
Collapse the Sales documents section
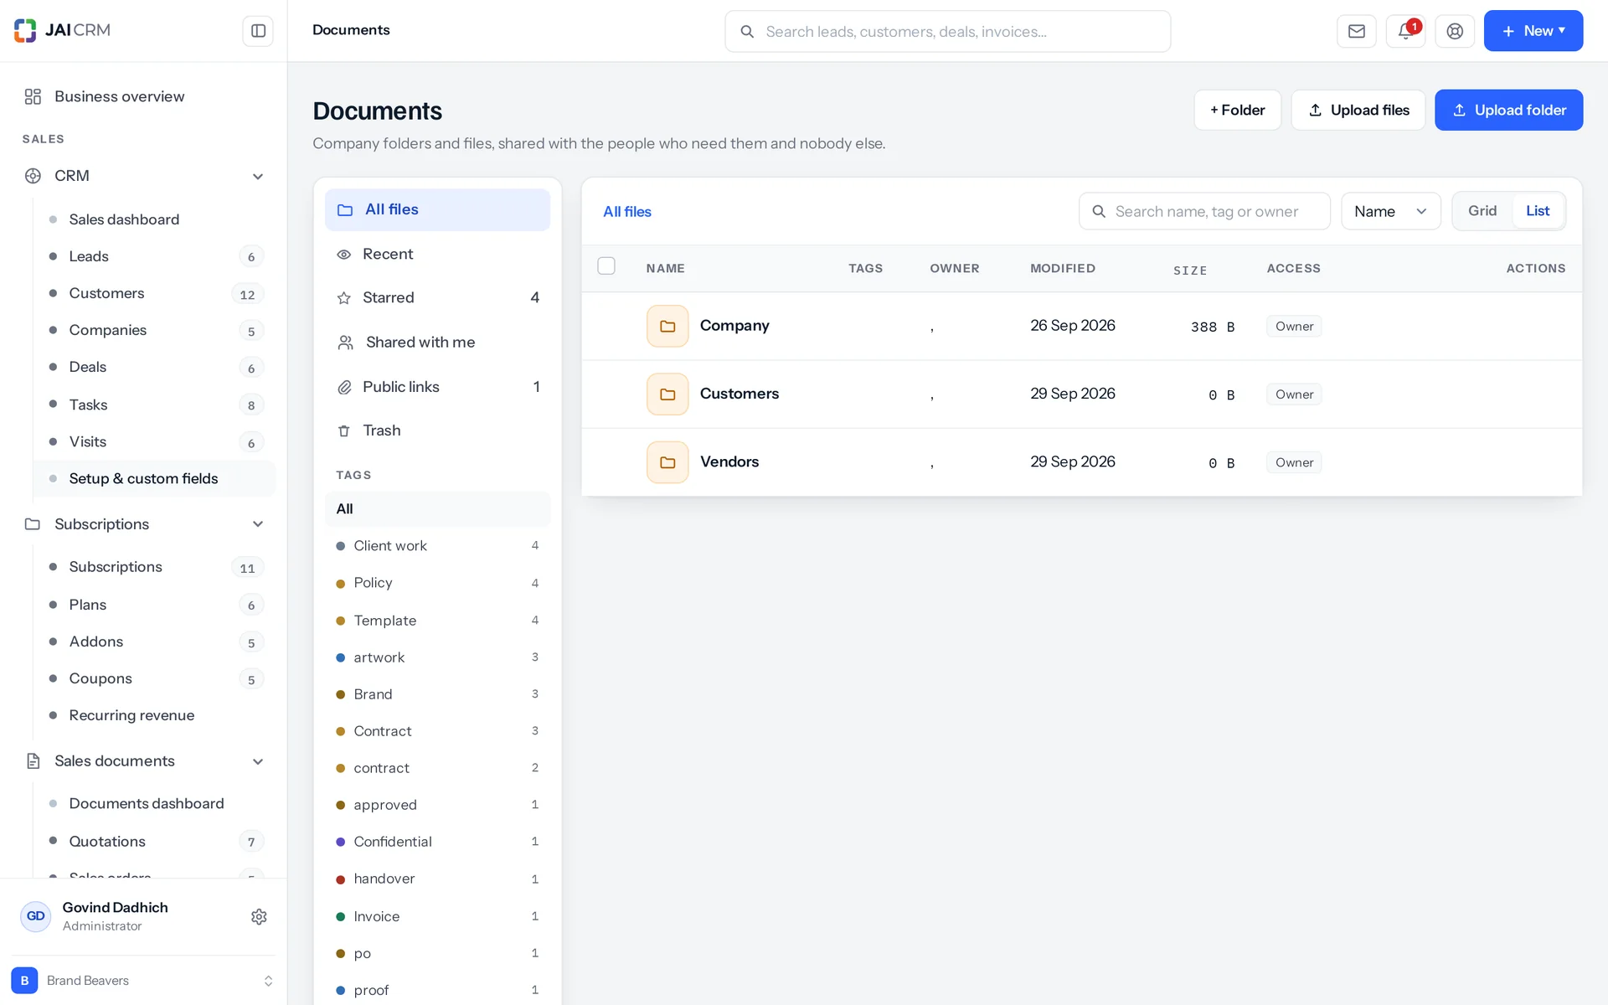(x=258, y=761)
